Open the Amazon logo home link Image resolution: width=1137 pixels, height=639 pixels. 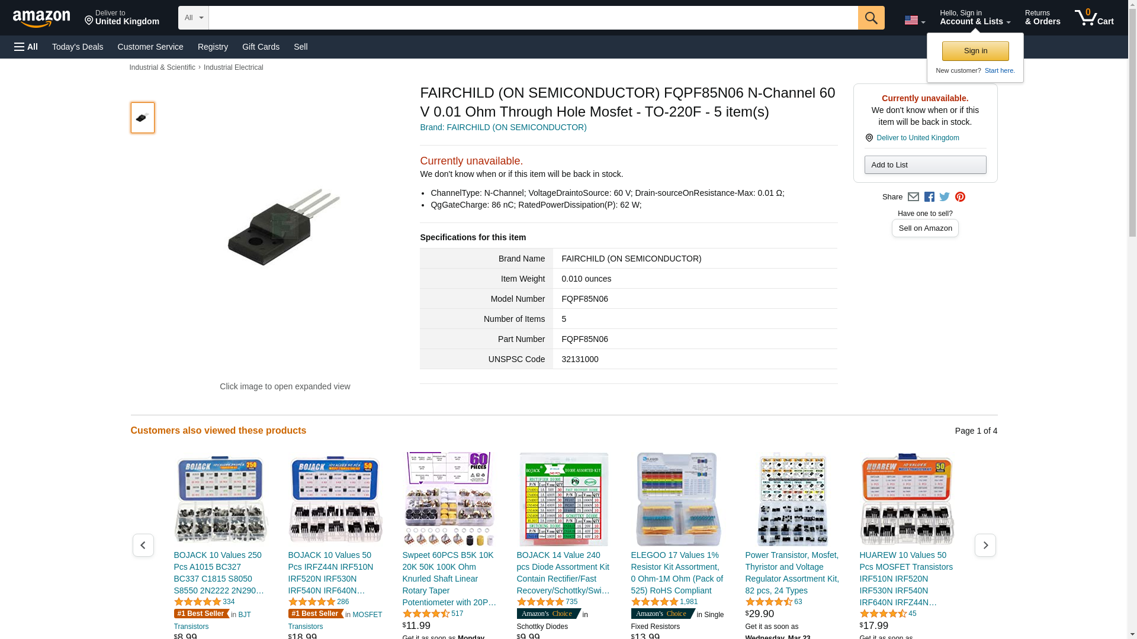coord(41,18)
